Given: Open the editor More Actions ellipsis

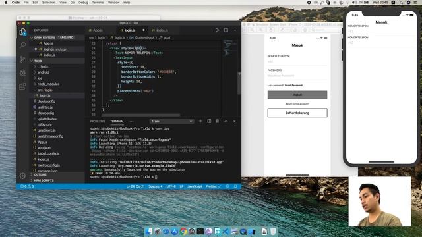Looking at the screenshot, I should (x=235, y=30).
